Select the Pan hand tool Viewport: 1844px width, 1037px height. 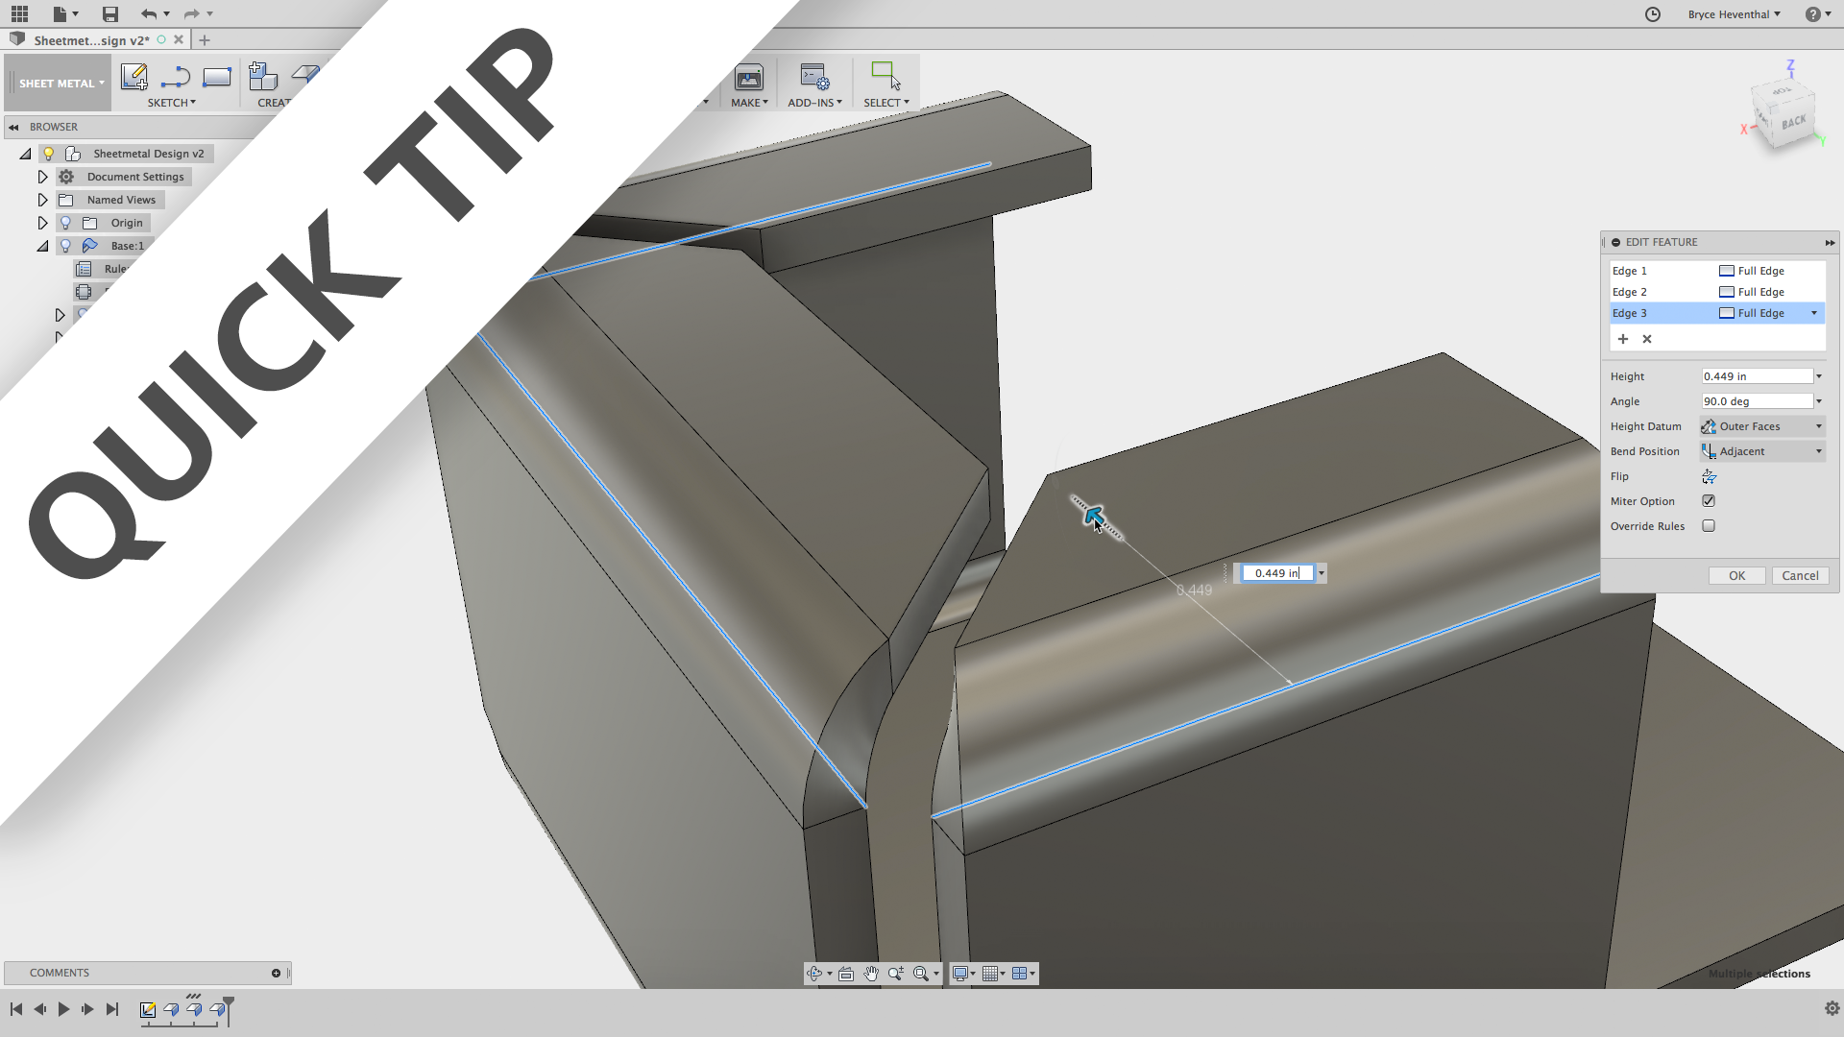pos(871,974)
